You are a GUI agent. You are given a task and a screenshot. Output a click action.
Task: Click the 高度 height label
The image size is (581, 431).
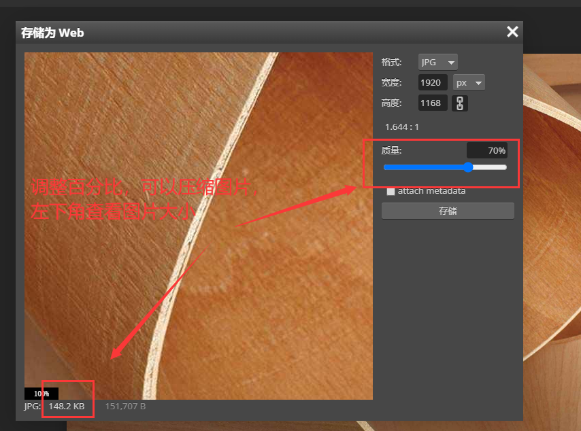point(391,103)
